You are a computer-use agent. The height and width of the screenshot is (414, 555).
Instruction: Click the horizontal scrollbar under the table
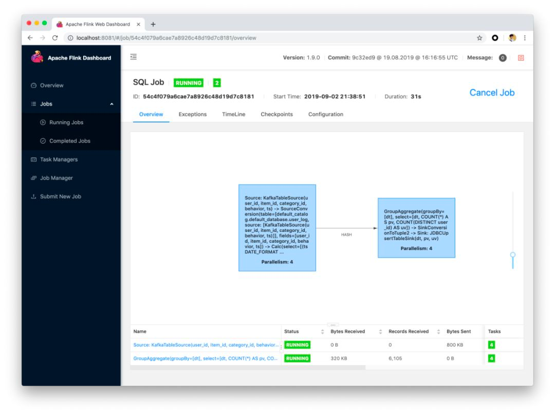pyautogui.click(x=248, y=368)
